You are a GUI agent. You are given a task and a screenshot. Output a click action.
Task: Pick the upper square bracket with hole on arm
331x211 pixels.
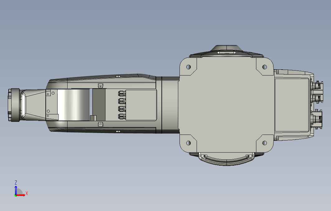pyautogui.click(x=101, y=85)
